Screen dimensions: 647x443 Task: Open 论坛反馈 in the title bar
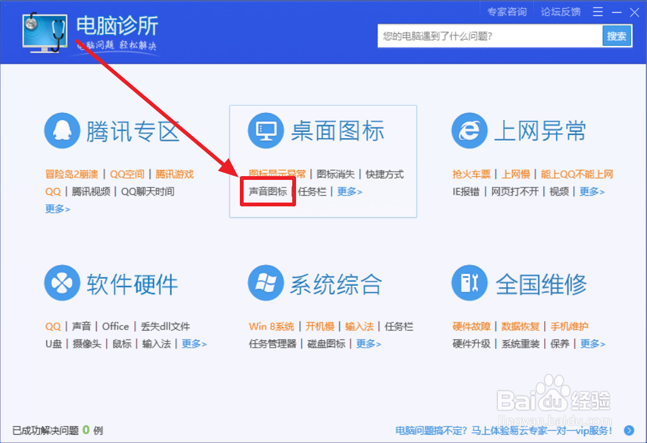[x=561, y=12]
